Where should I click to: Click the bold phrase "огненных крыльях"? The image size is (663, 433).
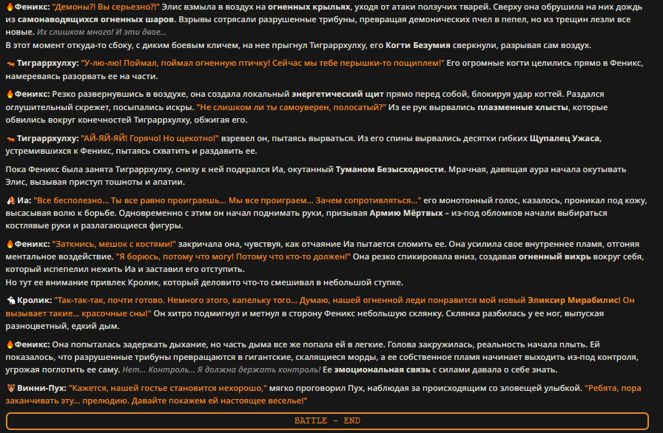(309, 7)
